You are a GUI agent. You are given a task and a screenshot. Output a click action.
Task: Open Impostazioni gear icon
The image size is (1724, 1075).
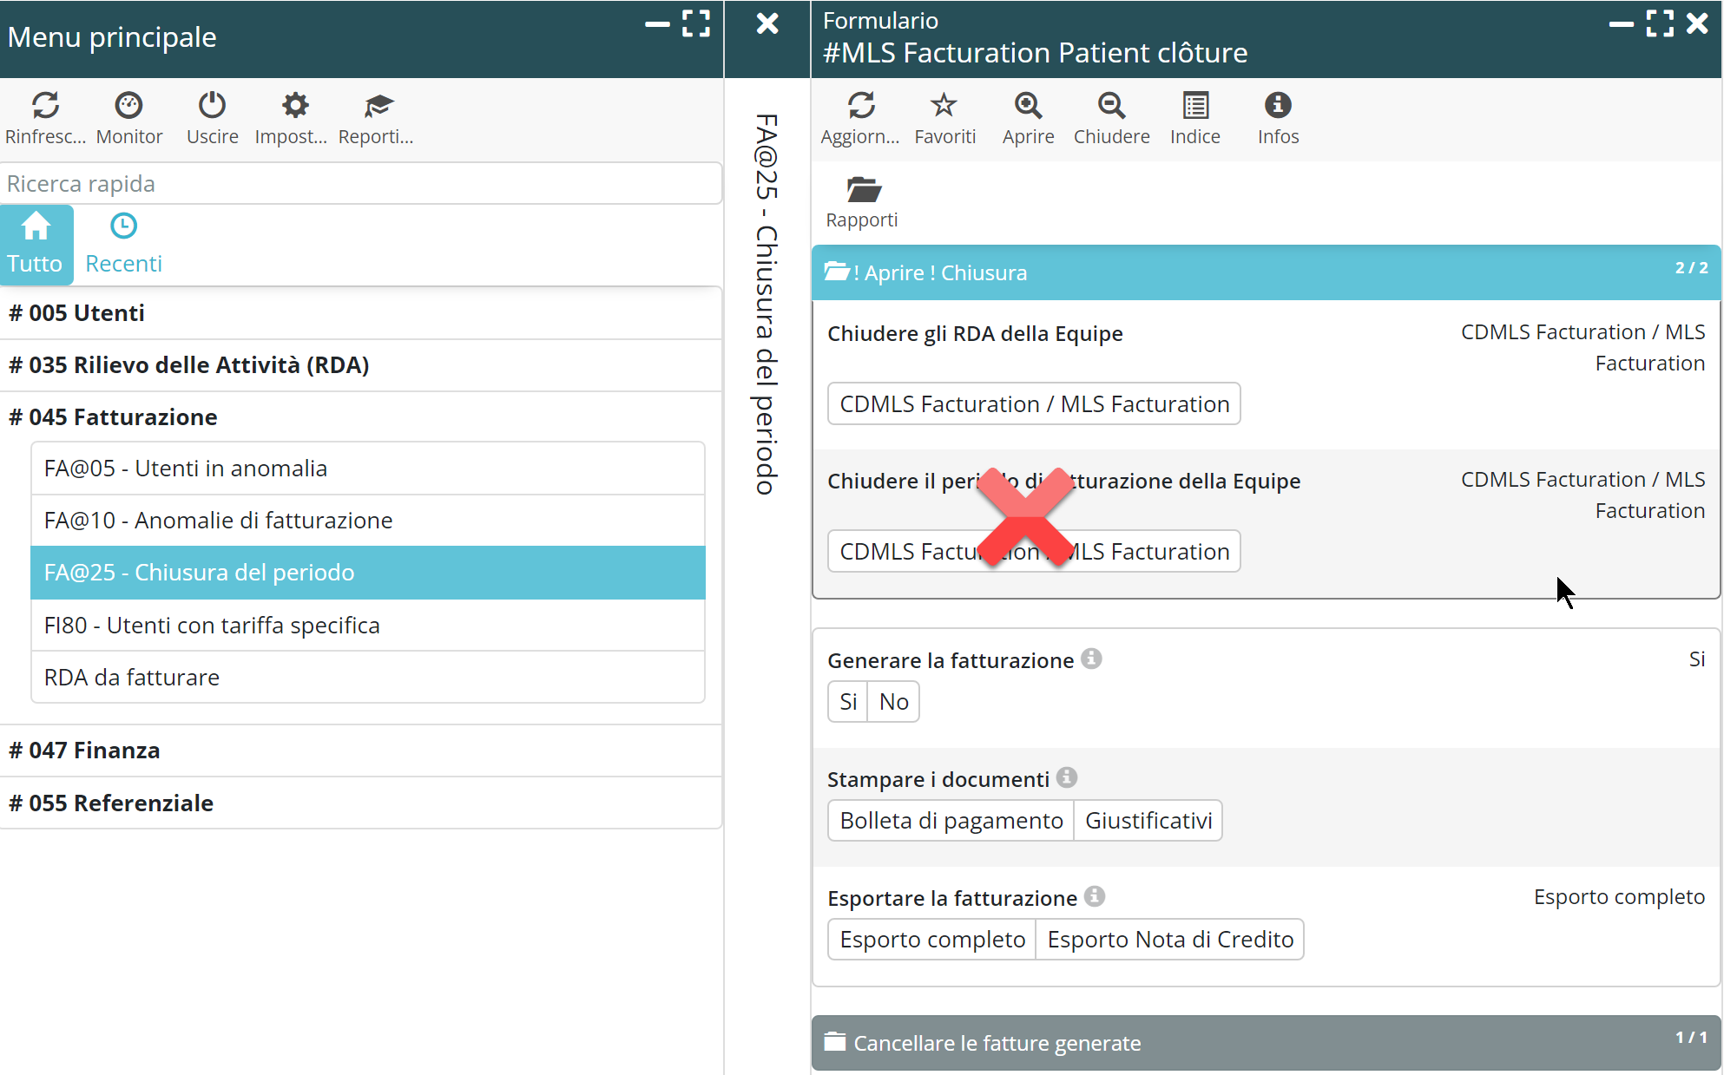click(295, 106)
